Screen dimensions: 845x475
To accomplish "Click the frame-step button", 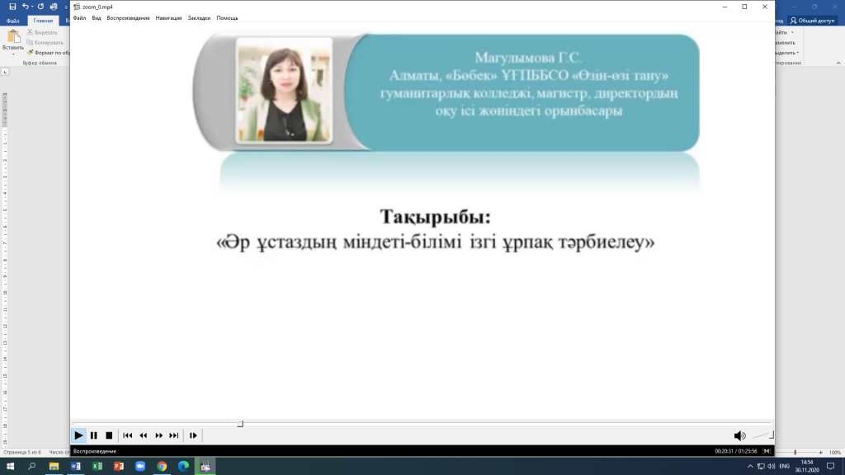I will [193, 435].
